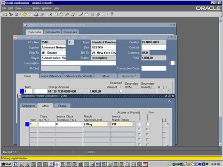Tick Accrue at Receipt in fourth shipment row
The image size is (223, 167).
tap(139, 139)
